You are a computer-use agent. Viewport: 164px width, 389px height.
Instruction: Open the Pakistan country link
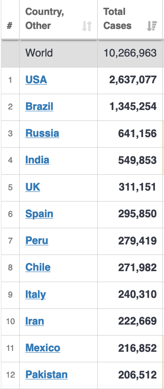pyautogui.click(x=46, y=375)
